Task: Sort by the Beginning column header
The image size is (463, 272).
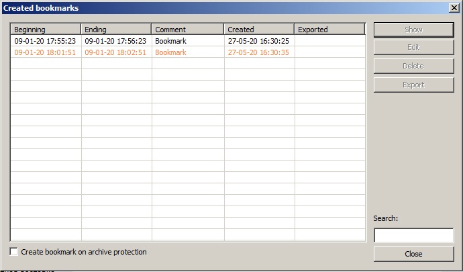Action: [46, 30]
